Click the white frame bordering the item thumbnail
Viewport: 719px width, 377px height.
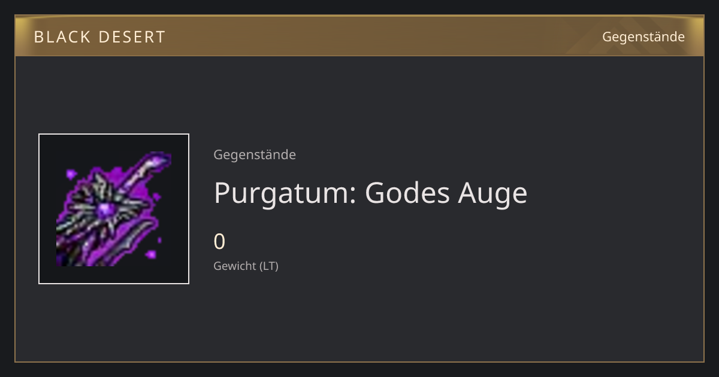point(39,209)
